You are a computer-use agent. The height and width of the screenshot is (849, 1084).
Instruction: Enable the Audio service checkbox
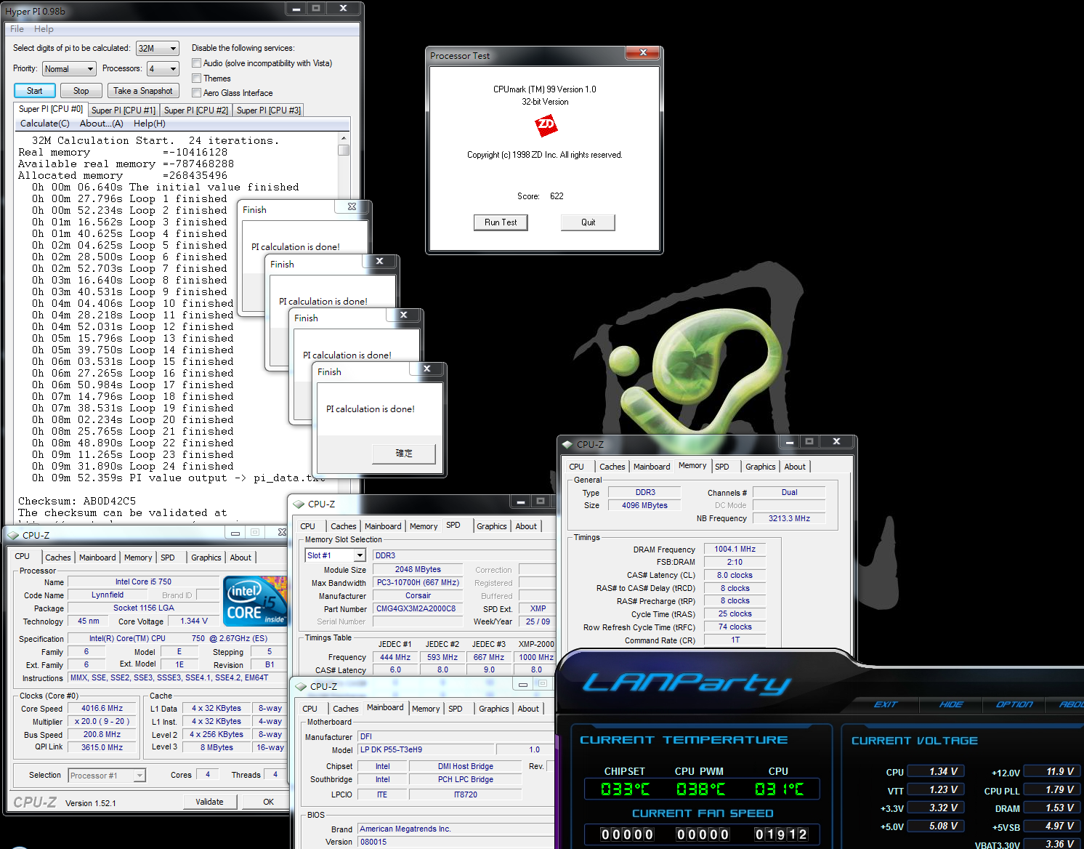[x=196, y=63]
